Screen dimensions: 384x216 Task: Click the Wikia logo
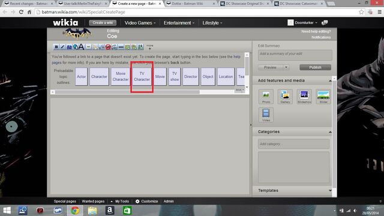pyautogui.click(x=65, y=23)
